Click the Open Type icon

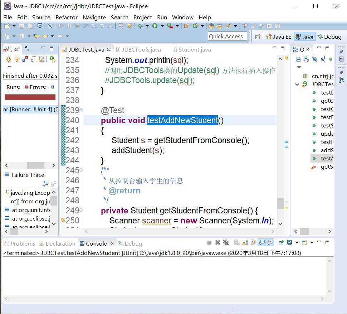tap(211, 26)
